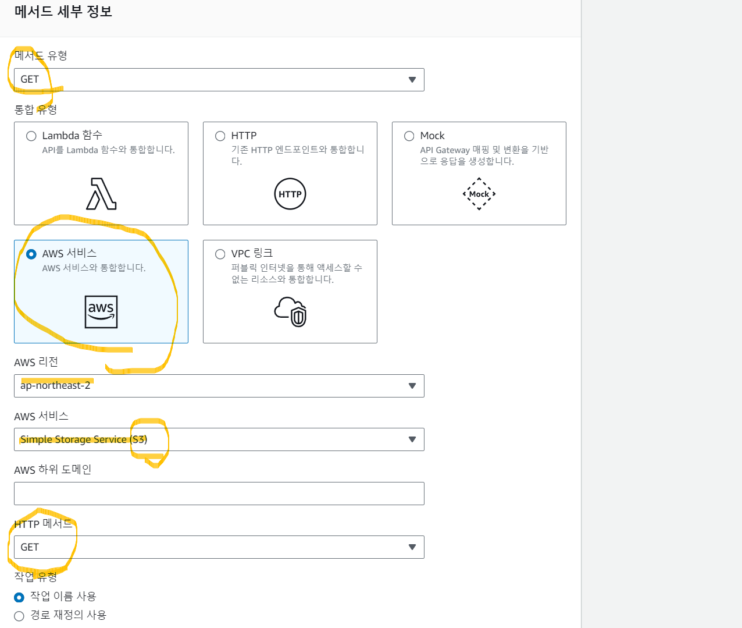The height and width of the screenshot is (628, 742).
Task: Focus the AWS 하위 도메인 input field
Action: (x=219, y=494)
